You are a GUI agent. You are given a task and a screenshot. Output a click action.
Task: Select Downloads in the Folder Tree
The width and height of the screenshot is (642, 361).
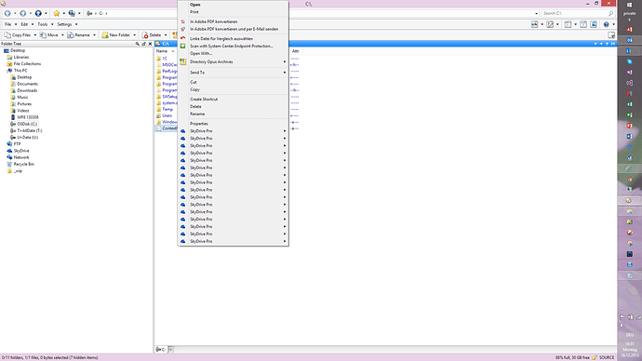(27, 90)
